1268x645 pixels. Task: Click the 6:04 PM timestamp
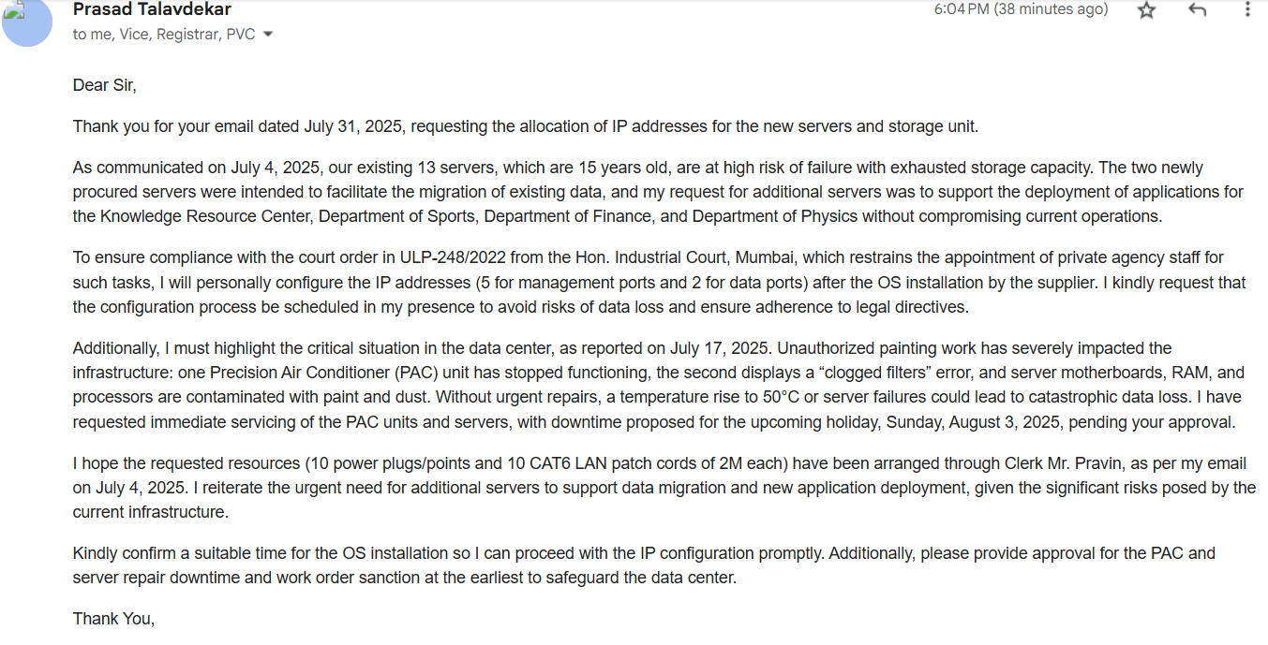click(x=1020, y=9)
